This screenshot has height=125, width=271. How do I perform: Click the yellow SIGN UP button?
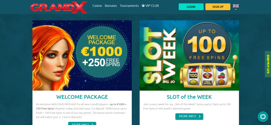tap(218, 7)
